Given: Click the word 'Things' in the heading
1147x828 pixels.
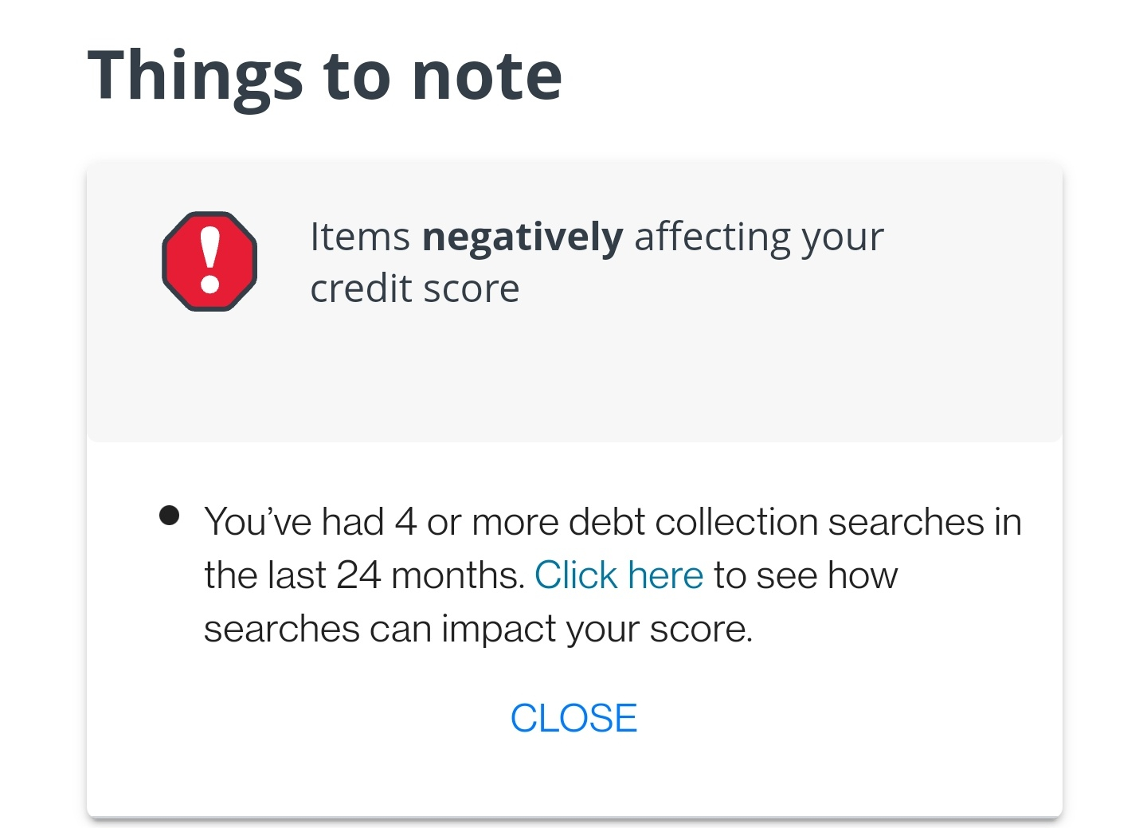Looking at the screenshot, I should (x=196, y=77).
